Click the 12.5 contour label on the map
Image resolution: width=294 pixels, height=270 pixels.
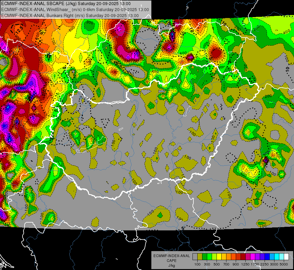pos(19,31)
